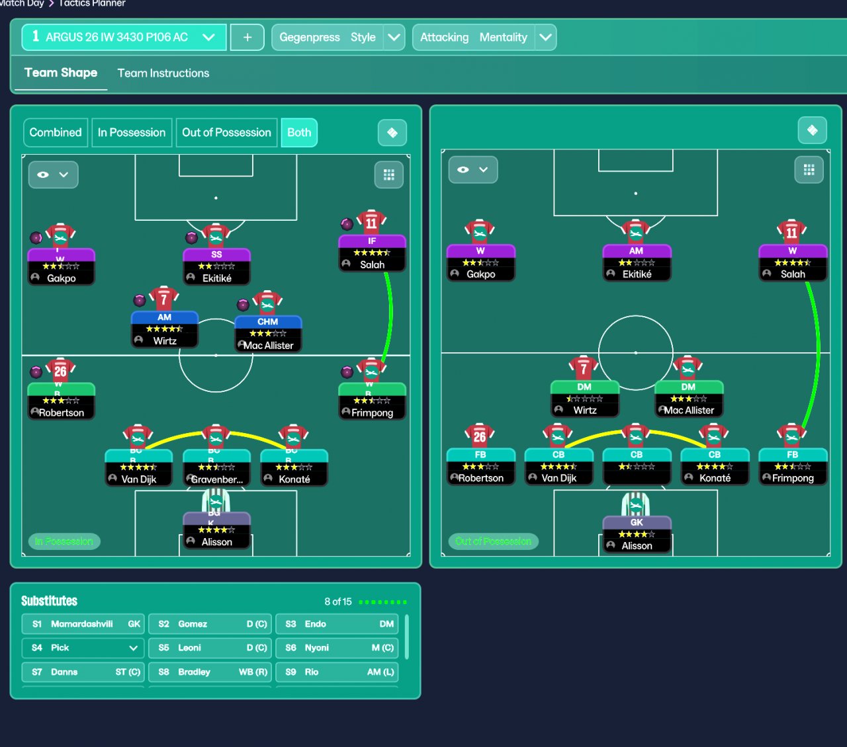The height and width of the screenshot is (747, 847).
Task: Select Konaté's shirt on the In Possession pitch
Action: tap(294, 436)
